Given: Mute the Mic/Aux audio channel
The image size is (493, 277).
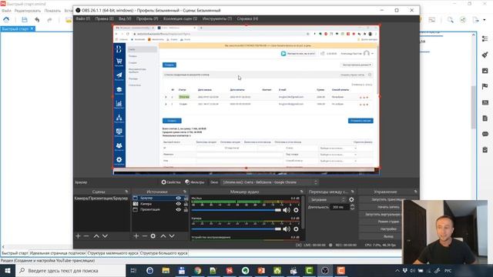Looking at the screenshot, I should [x=287, y=210].
